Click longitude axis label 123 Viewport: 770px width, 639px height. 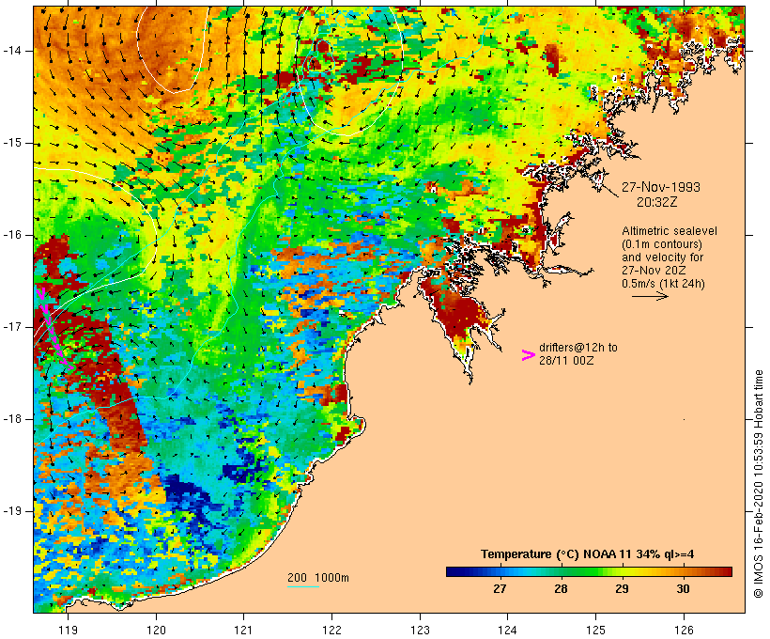420,630
